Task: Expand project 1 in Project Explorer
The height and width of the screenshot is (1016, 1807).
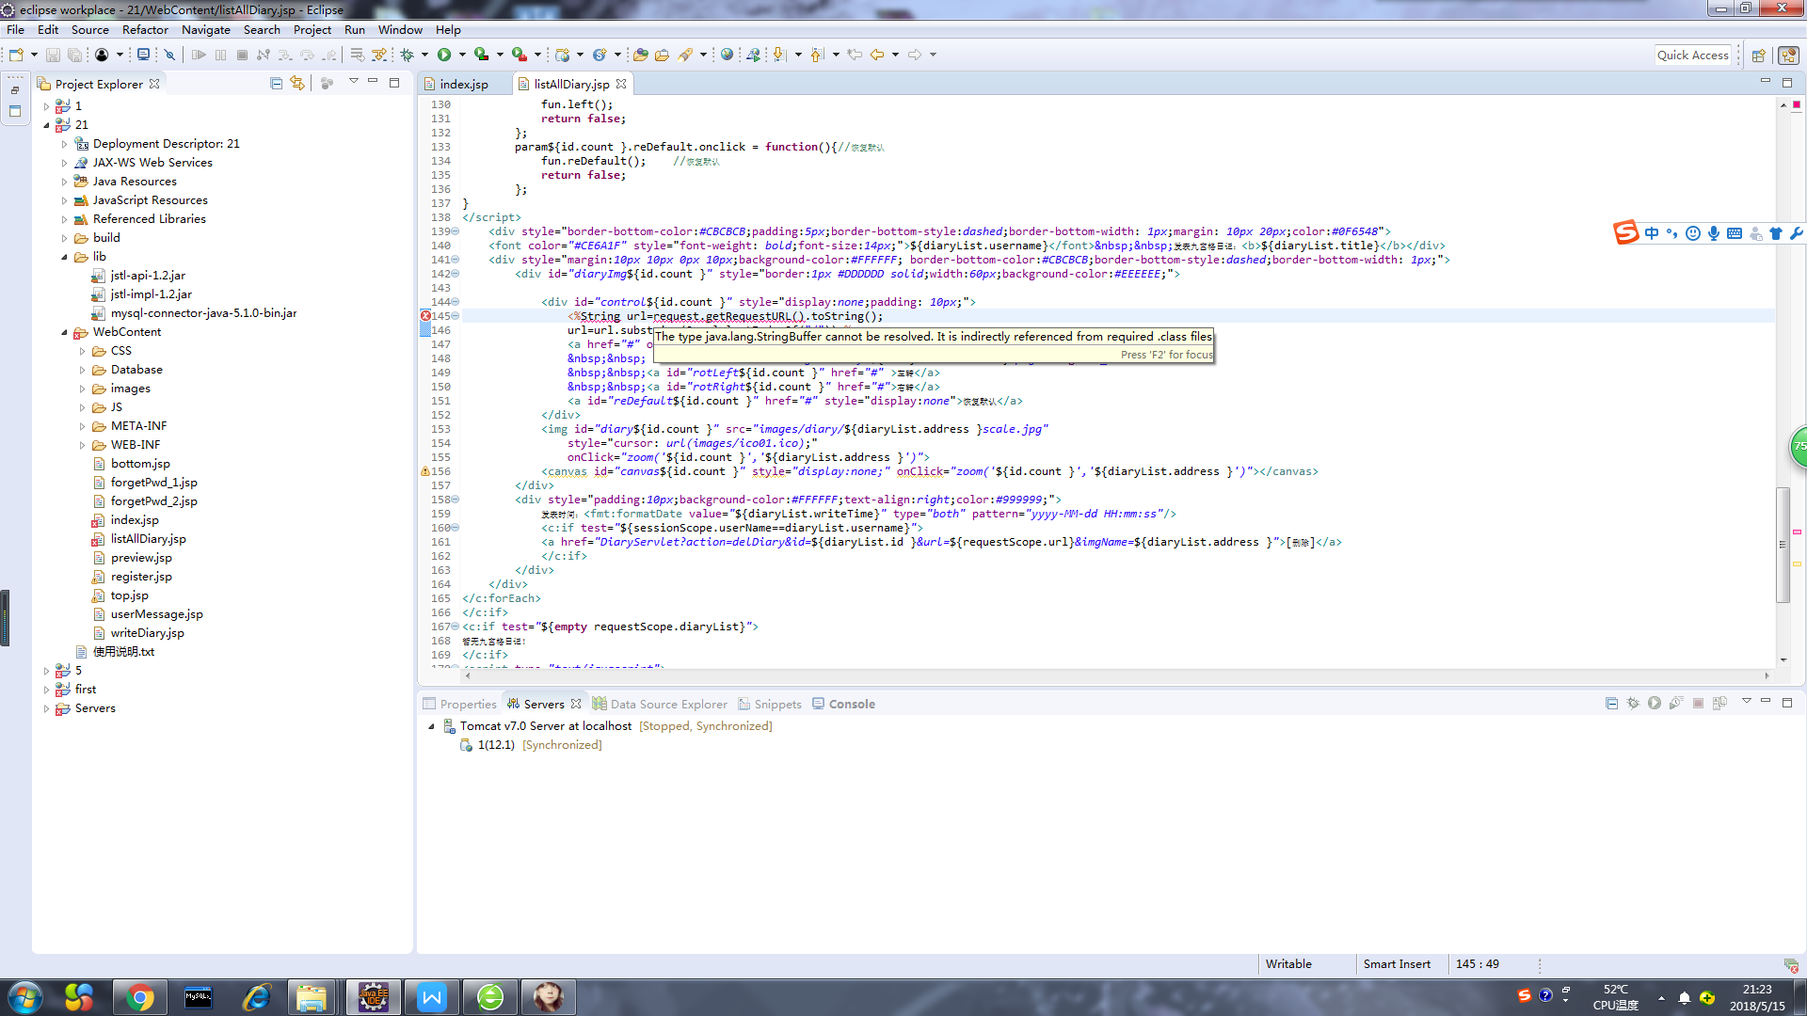Action: click(46, 106)
